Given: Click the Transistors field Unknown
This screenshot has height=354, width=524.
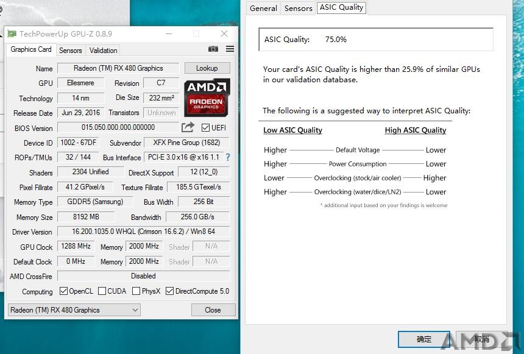Looking at the screenshot, I should [x=161, y=113].
